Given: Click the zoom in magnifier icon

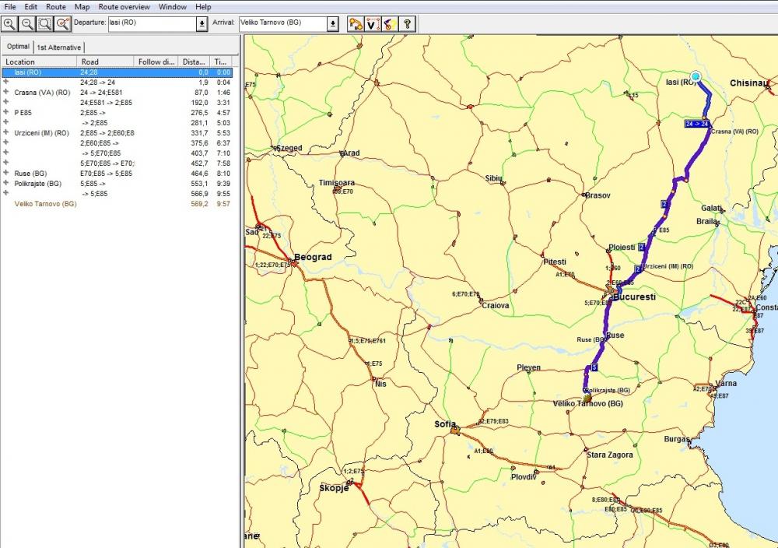Looking at the screenshot, I should click(x=10, y=23).
